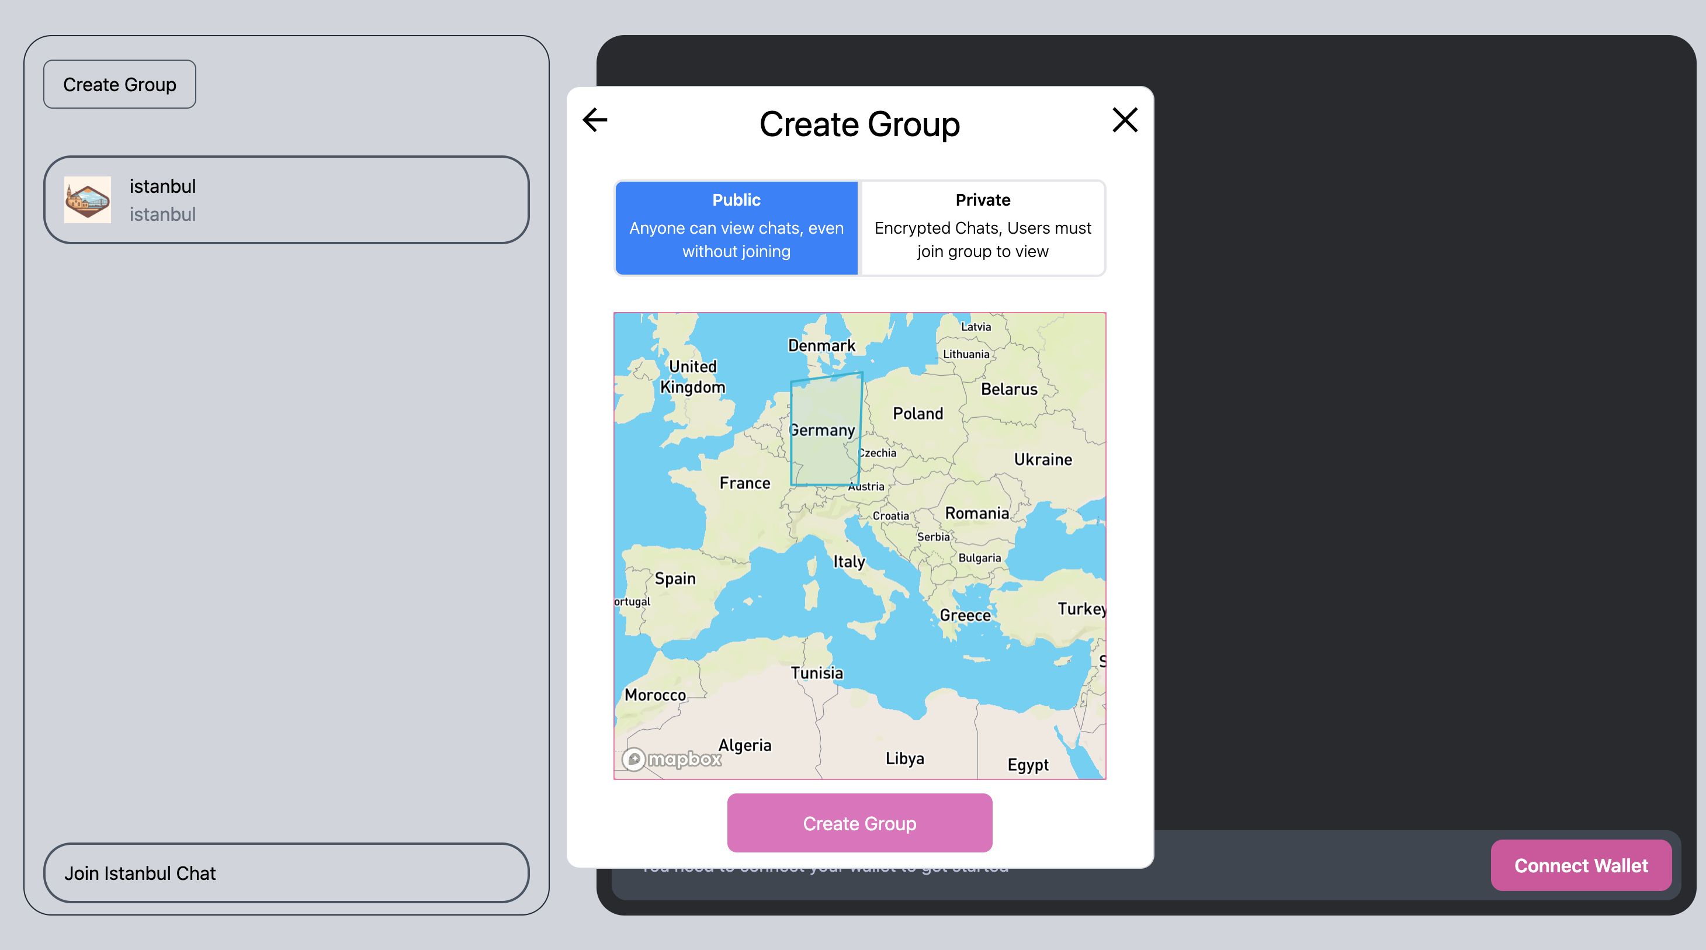This screenshot has height=950, width=1706.
Task: Open the istanbul group chat
Action: pyautogui.click(x=286, y=199)
